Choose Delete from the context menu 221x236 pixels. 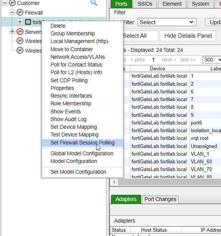[x=58, y=26]
